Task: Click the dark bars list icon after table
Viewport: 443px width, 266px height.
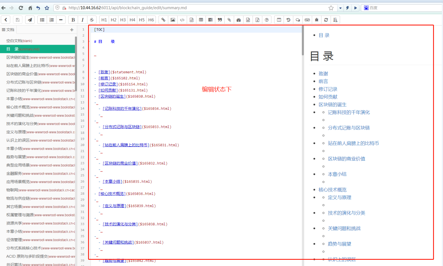Action: 210,20
